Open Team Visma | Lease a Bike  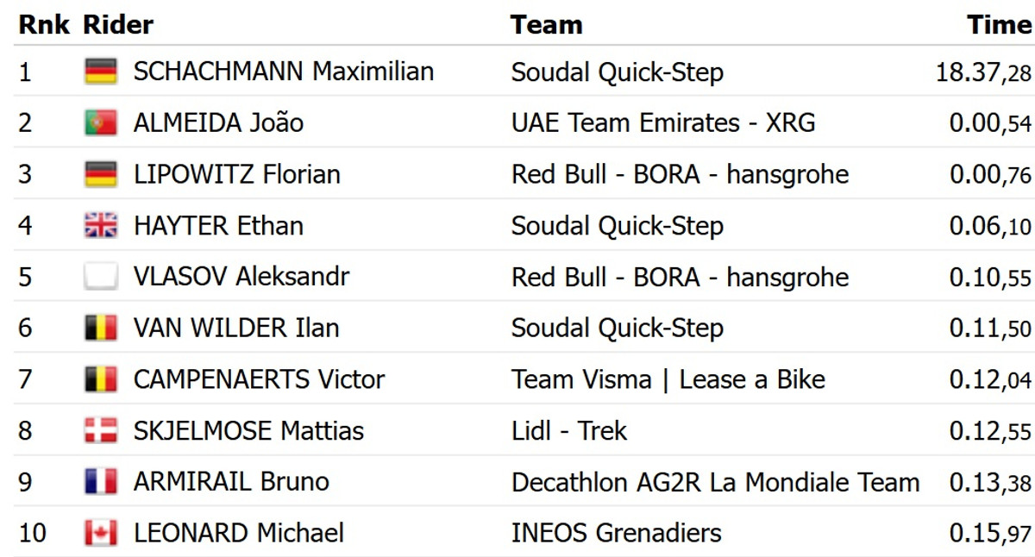point(668,379)
